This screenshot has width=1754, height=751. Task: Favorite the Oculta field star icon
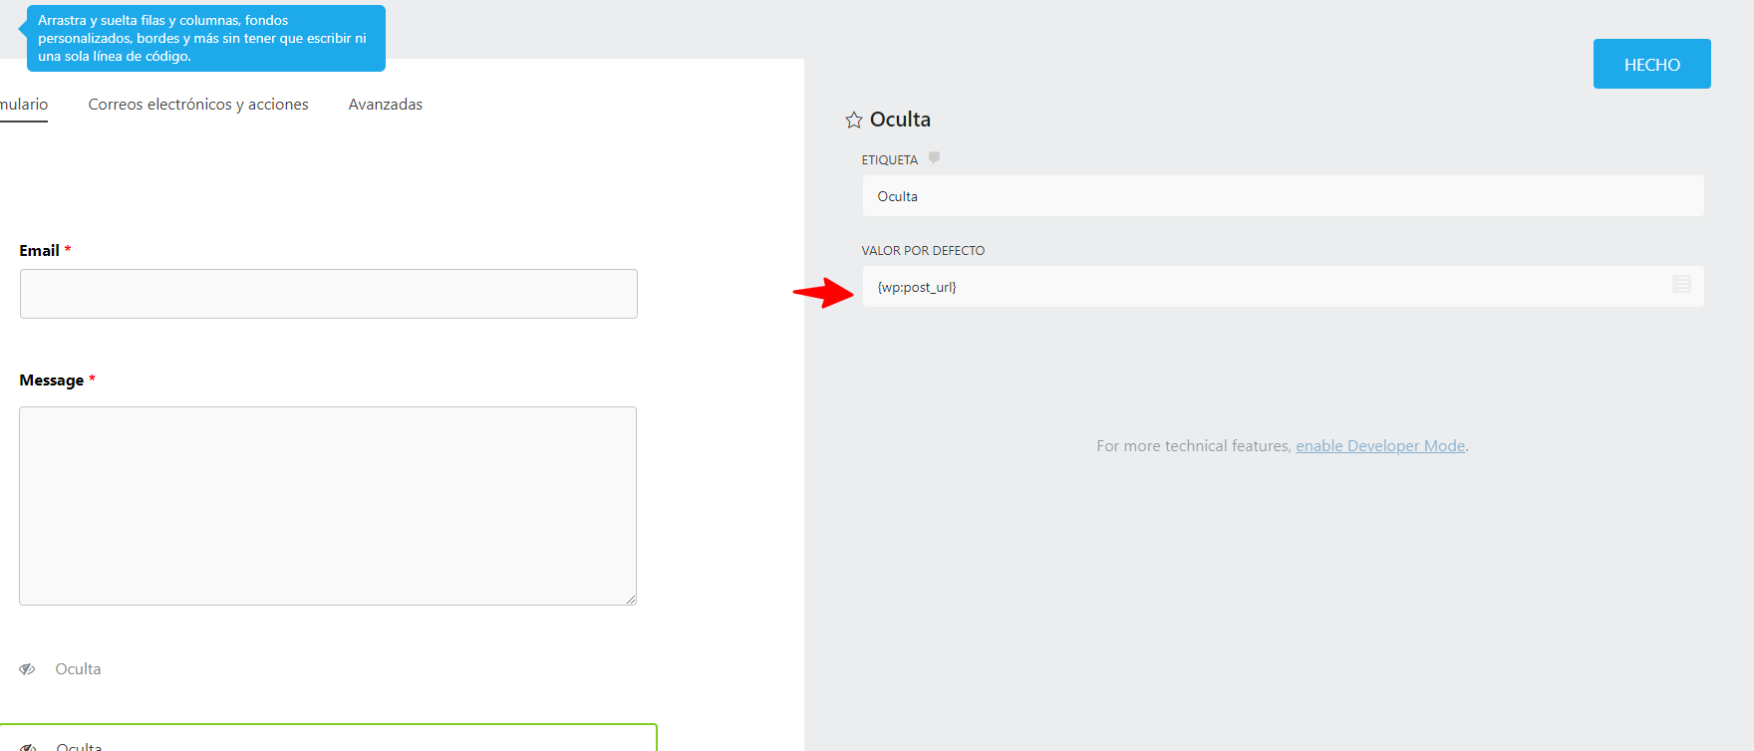(854, 121)
